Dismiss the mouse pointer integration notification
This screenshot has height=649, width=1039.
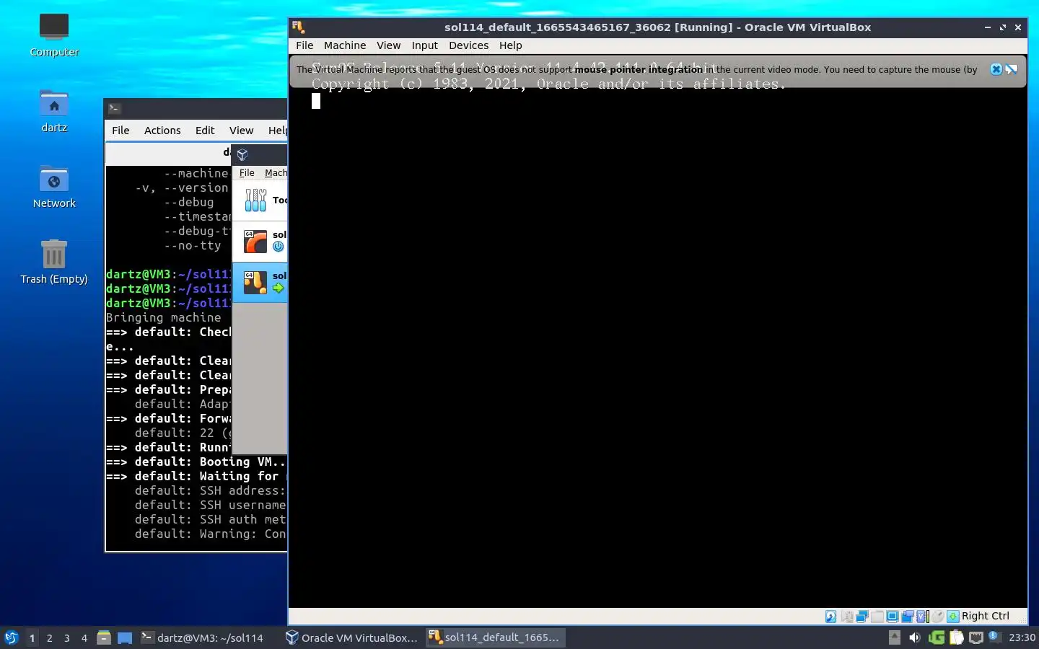click(996, 69)
